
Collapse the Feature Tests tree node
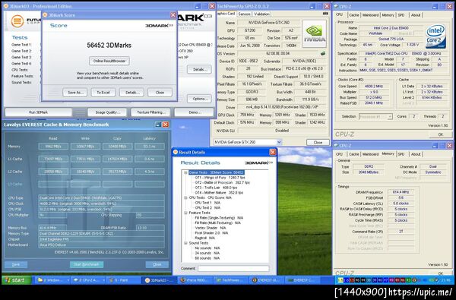(x=185, y=213)
